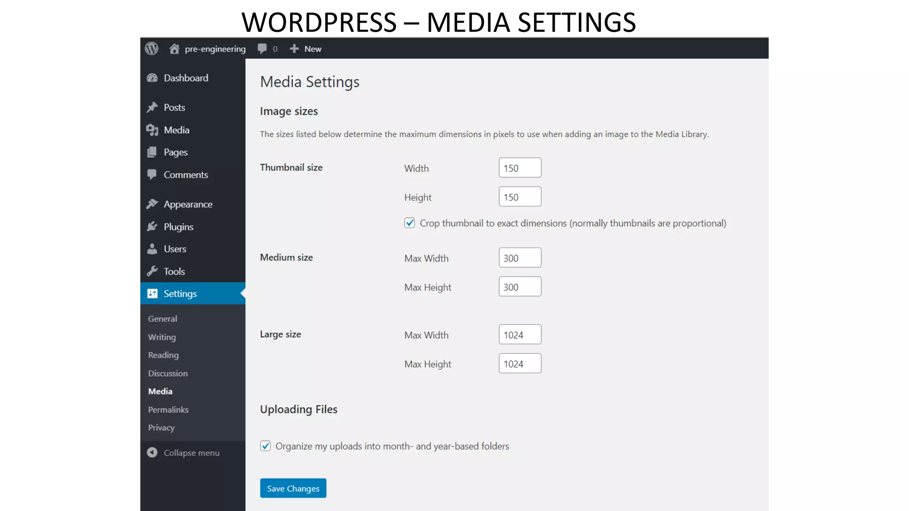Toggle Organize my uploads into folders checkbox
This screenshot has width=909, height=511.
click(265, 446)
